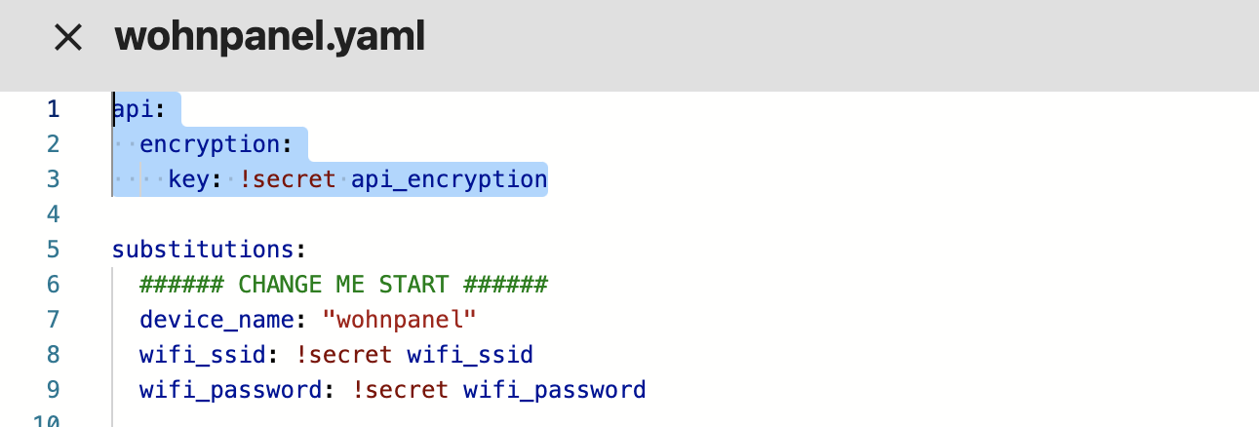Screen dimensions: 1259x427
Task: Click the CHANGE ME START comment
Action: pos(343,285)
